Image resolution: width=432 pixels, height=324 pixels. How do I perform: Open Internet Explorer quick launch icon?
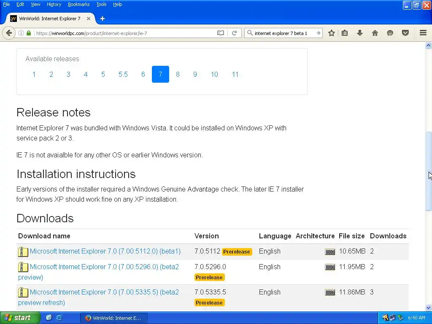[59, 318]
